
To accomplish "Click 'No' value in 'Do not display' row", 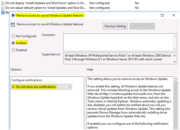I will 137,3.
